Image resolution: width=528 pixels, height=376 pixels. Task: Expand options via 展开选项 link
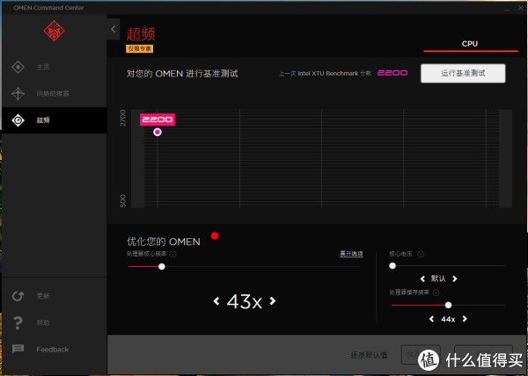tap(351, 254)
